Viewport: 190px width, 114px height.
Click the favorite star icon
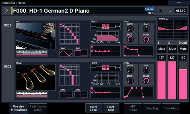[x=161, y=11]
